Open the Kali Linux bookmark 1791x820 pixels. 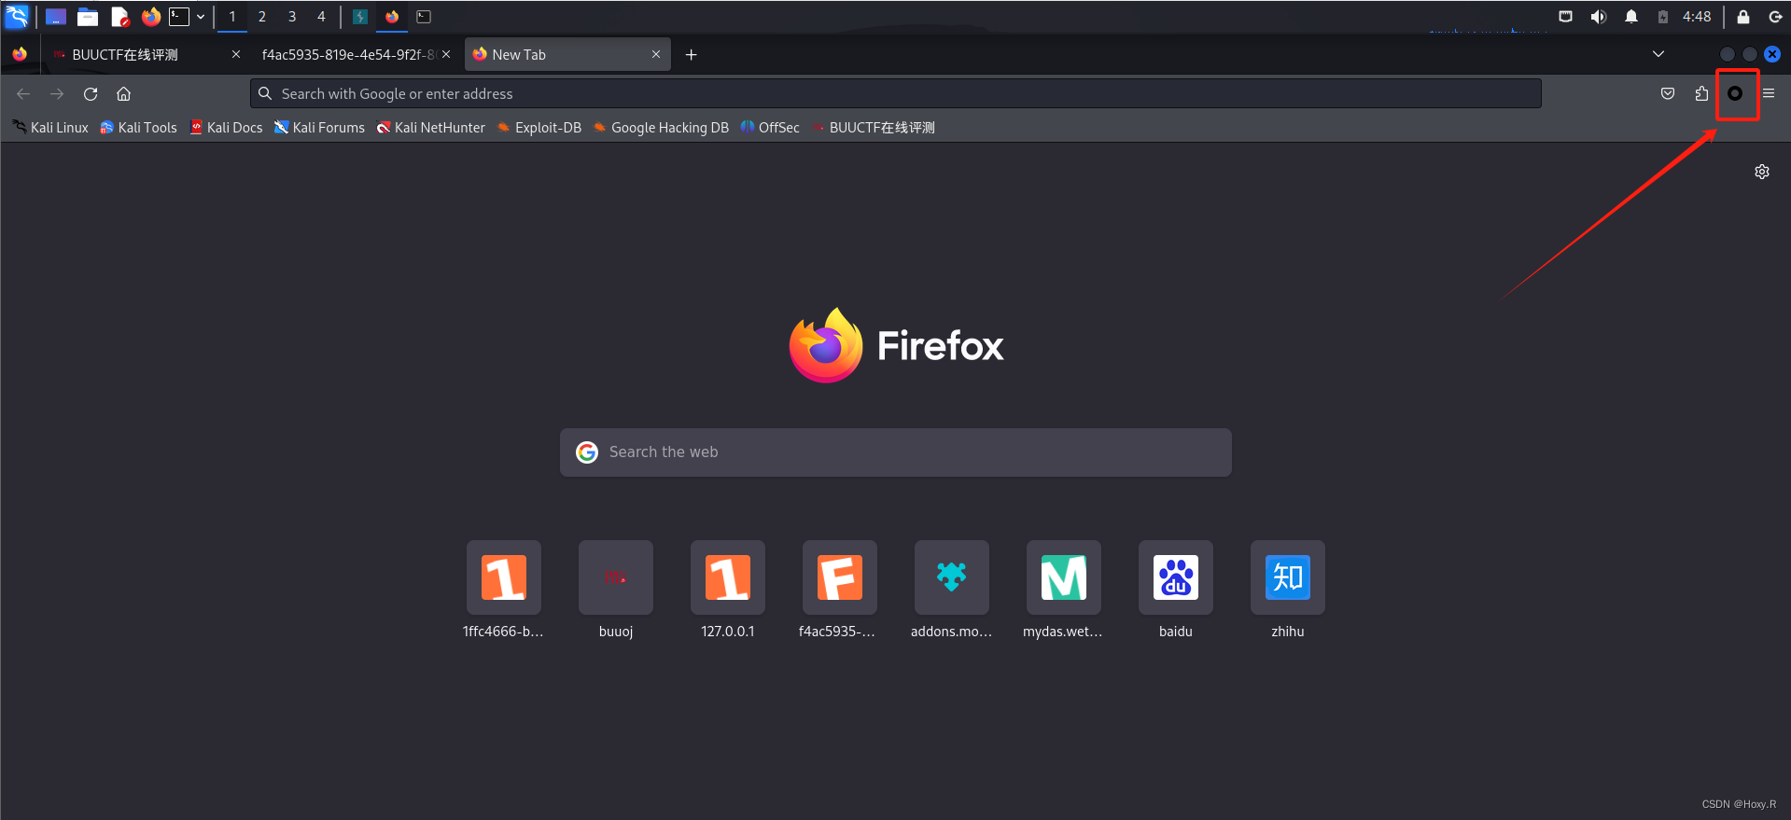pyautogui.click(x=50, y=128)
